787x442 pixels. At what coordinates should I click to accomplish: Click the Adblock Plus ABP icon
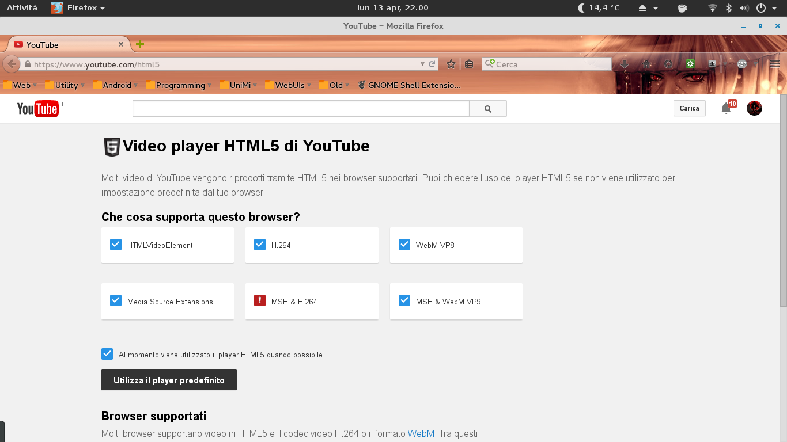tap(741, 64)
